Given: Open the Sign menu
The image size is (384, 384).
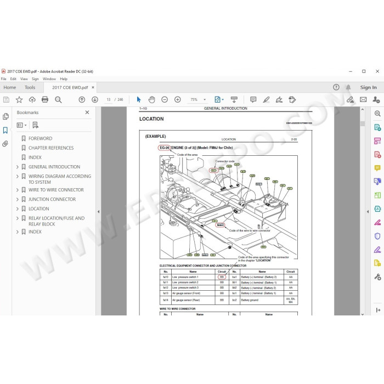Looking at the screenshot, I should pos(35,79).
